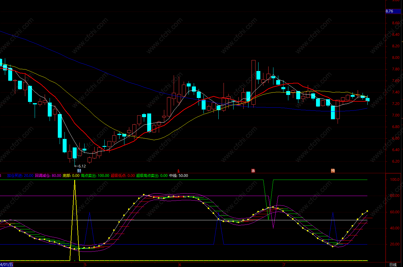Click month 6 marker on time axis

point(180,265)
